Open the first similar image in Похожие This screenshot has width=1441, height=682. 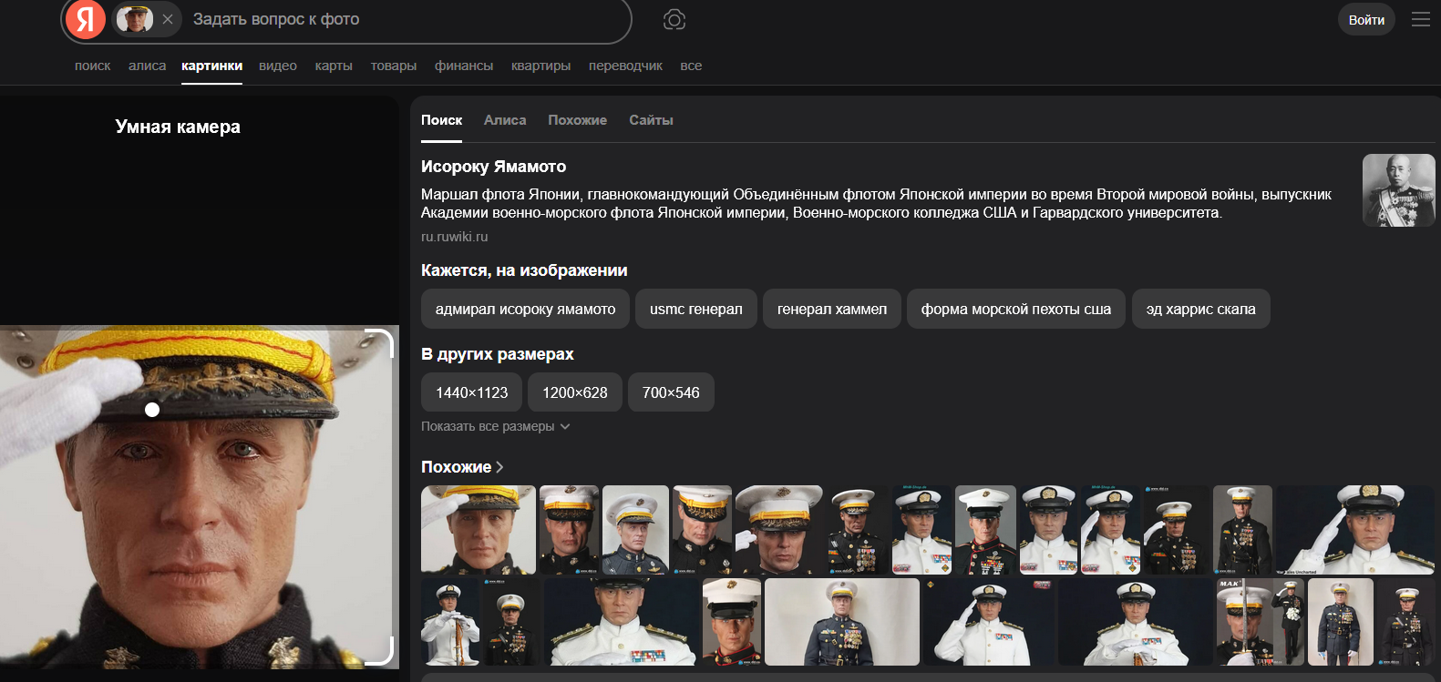tap(479, 530)
